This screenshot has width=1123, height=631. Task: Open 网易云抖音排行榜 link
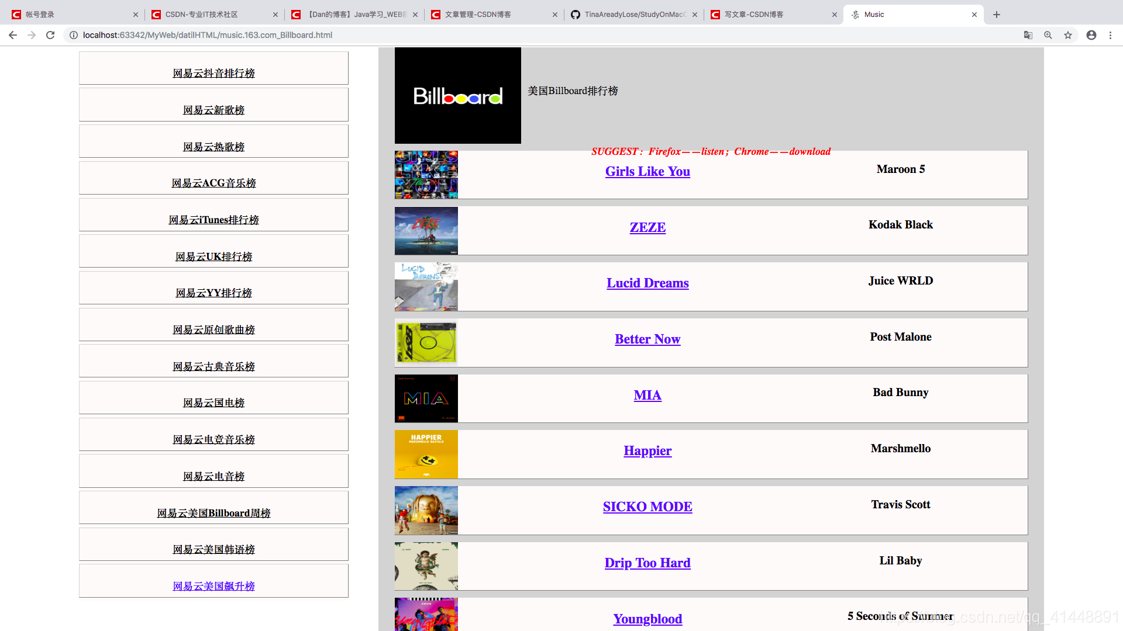(213, 73)
